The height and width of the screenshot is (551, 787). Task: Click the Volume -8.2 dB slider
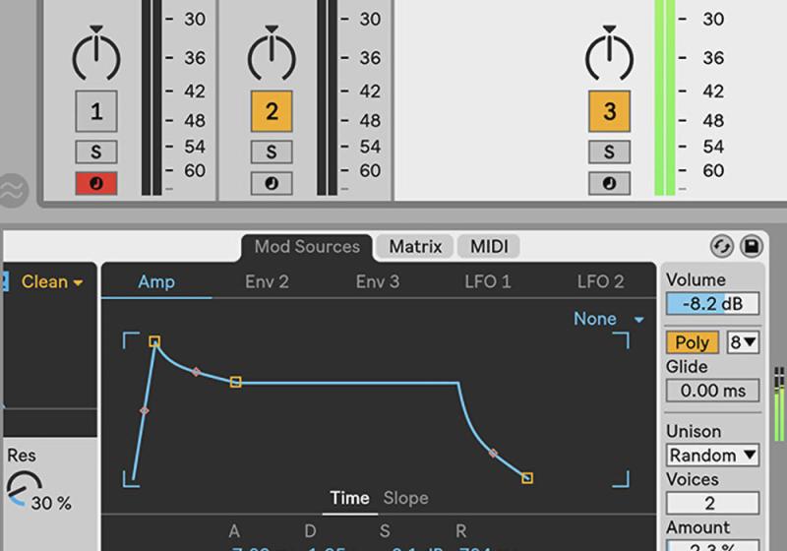[x=712, y=304]
